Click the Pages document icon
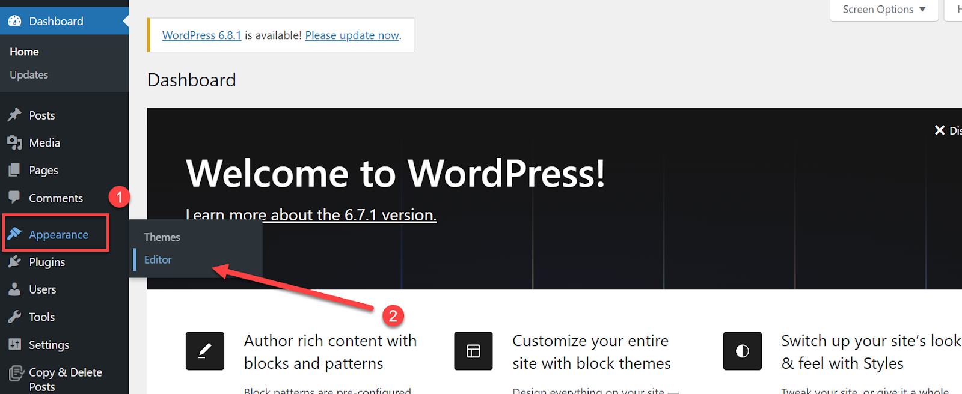This screenshot has height=394, width=962. pyautogui.click(x=14, y=170)
